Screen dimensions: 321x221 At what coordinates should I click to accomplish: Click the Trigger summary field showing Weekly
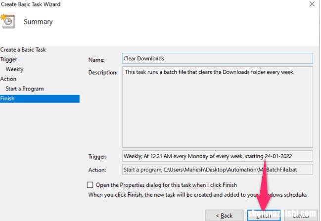[217, 157]
